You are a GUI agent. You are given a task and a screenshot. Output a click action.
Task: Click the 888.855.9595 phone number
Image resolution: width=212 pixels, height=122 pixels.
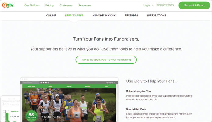tap(165, 5)
